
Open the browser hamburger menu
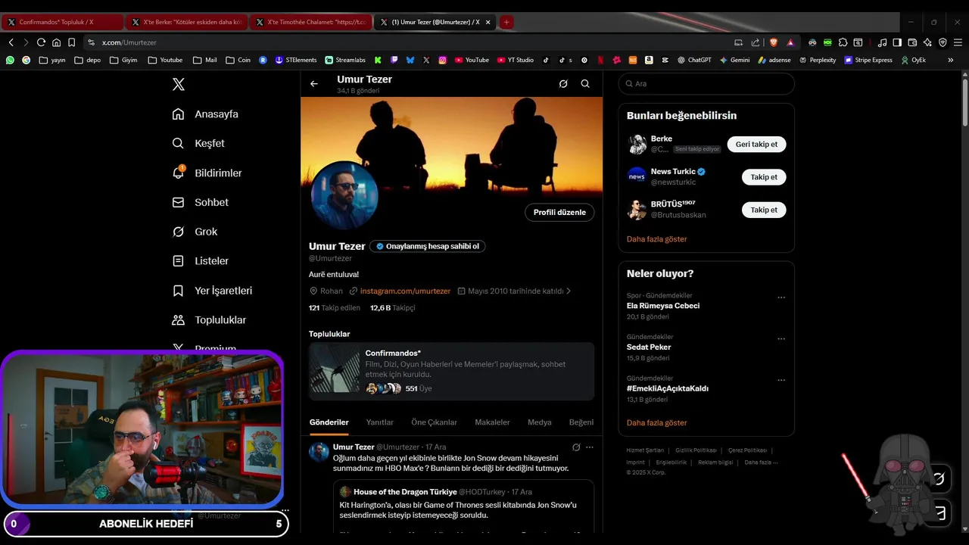point(958,42)
